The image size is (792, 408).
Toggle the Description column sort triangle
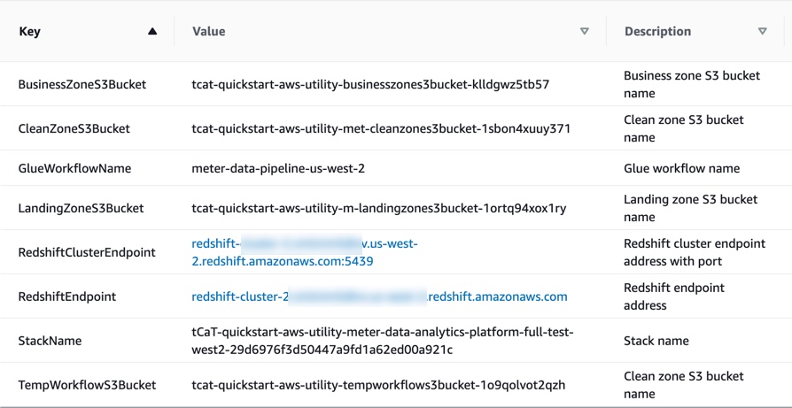point(762,31)
